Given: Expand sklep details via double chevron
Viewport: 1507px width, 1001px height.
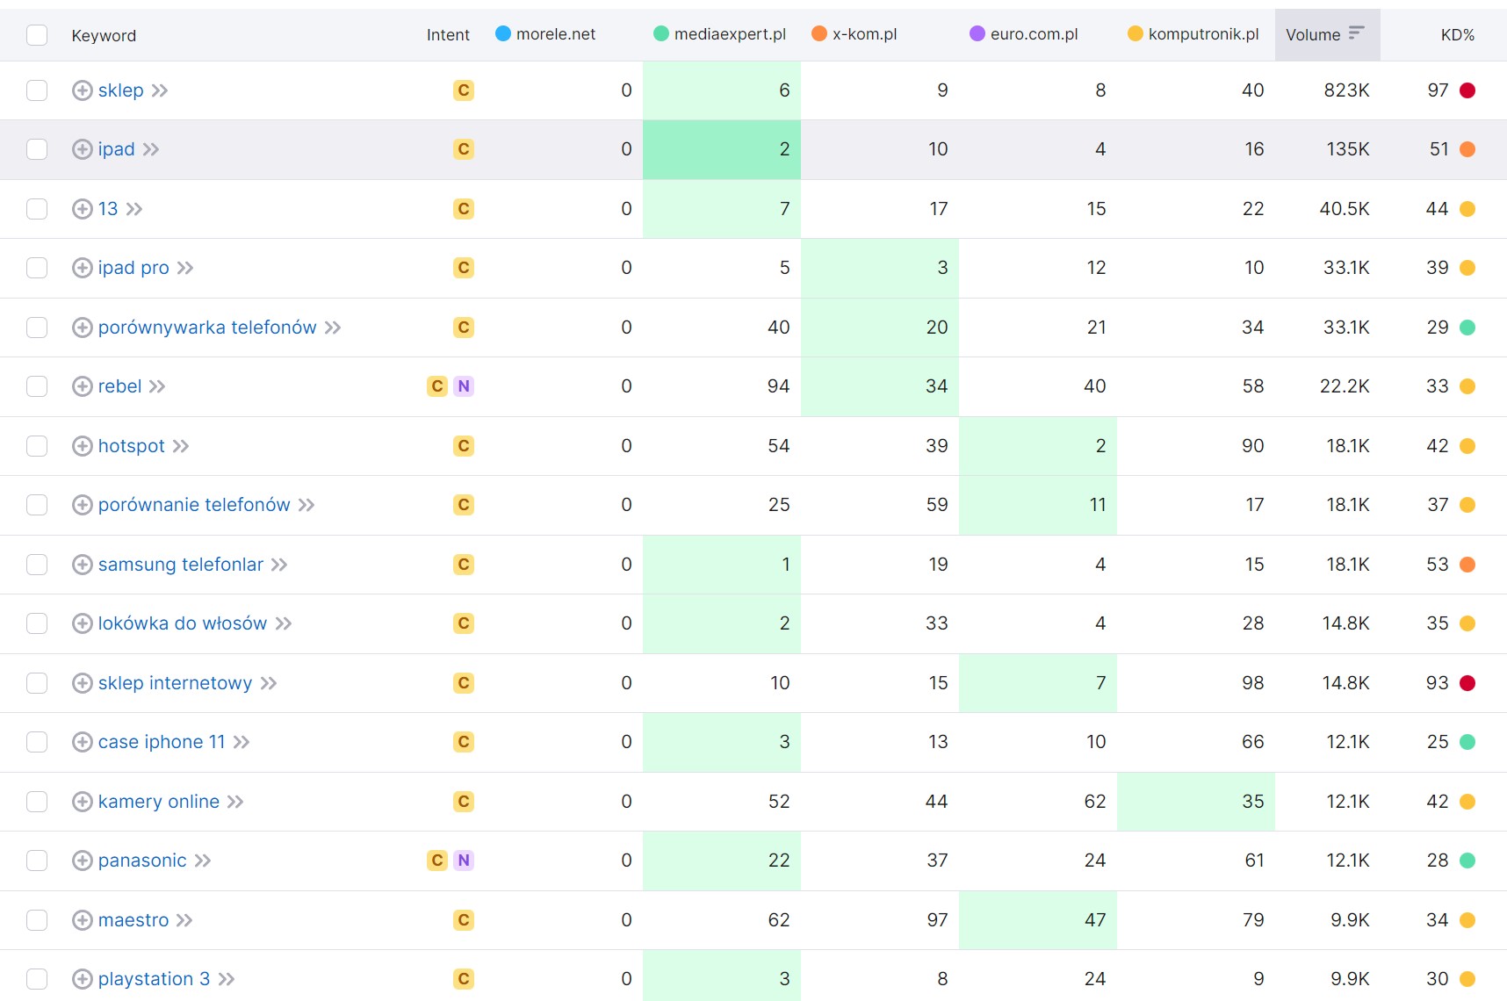Looking at the screenshot, I should coord(160,90).
